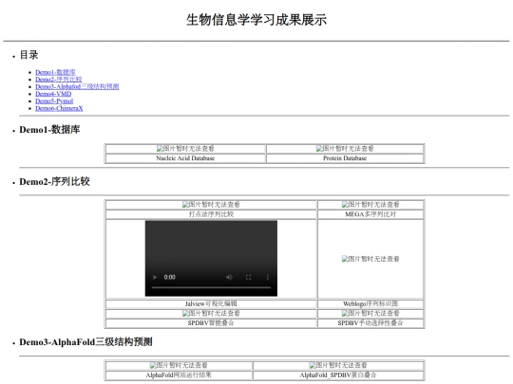Click the 打点法序列比较 caption

(211, 214)
